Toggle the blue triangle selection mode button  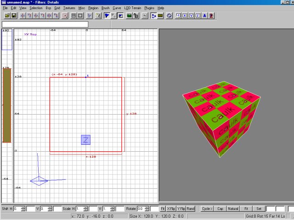tap(107, 16)
